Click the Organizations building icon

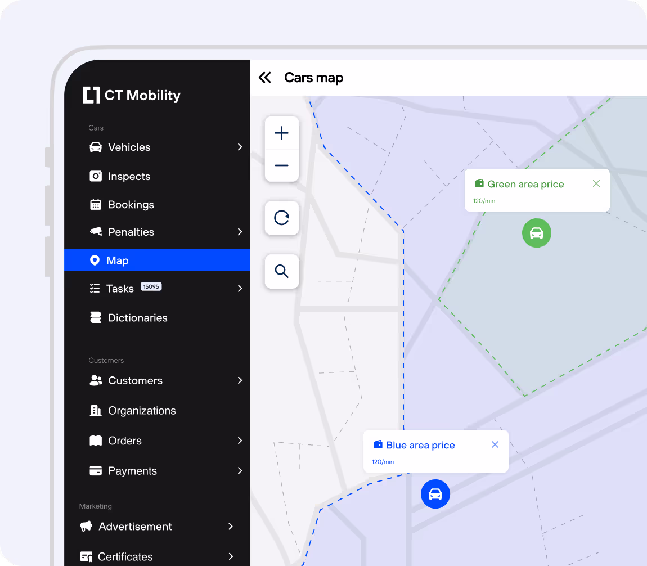96,411
